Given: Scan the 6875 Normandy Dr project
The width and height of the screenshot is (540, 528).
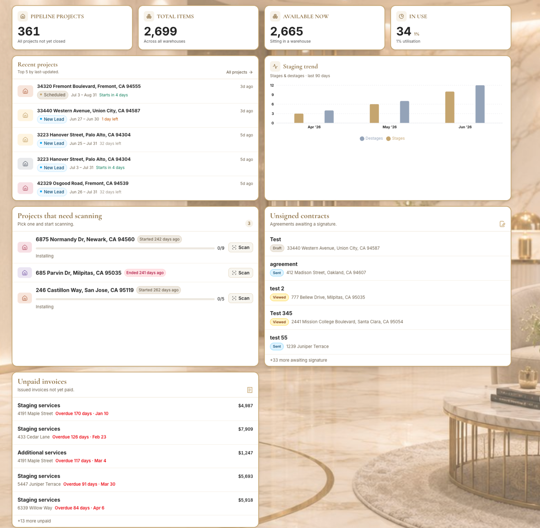Looking at the screenshot, I should coord(241,247).
